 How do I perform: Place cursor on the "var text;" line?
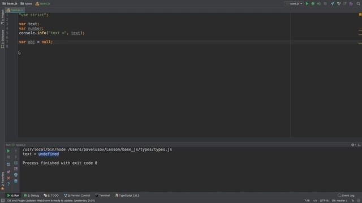pyautogui.click(x=29, y=24)
